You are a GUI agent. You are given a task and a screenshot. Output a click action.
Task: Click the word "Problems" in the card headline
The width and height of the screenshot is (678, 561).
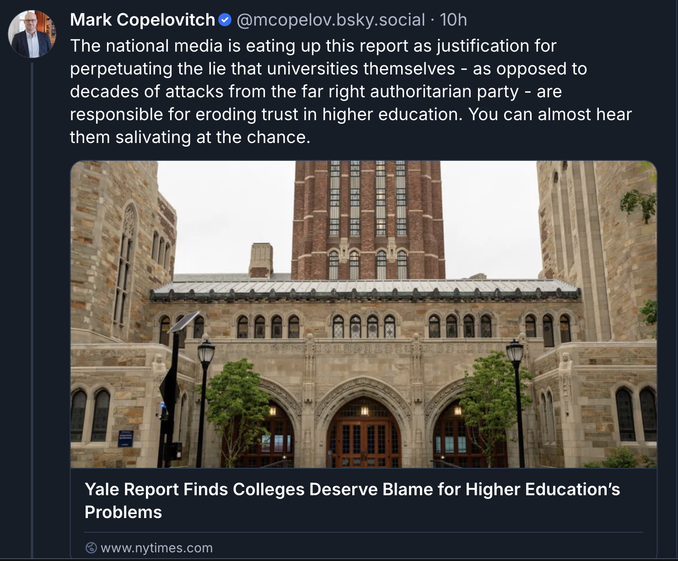(x=124, y=512)
